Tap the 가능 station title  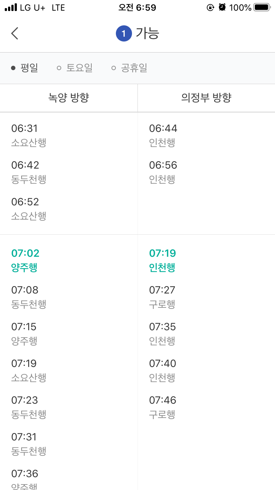click(x=147, y=33)
